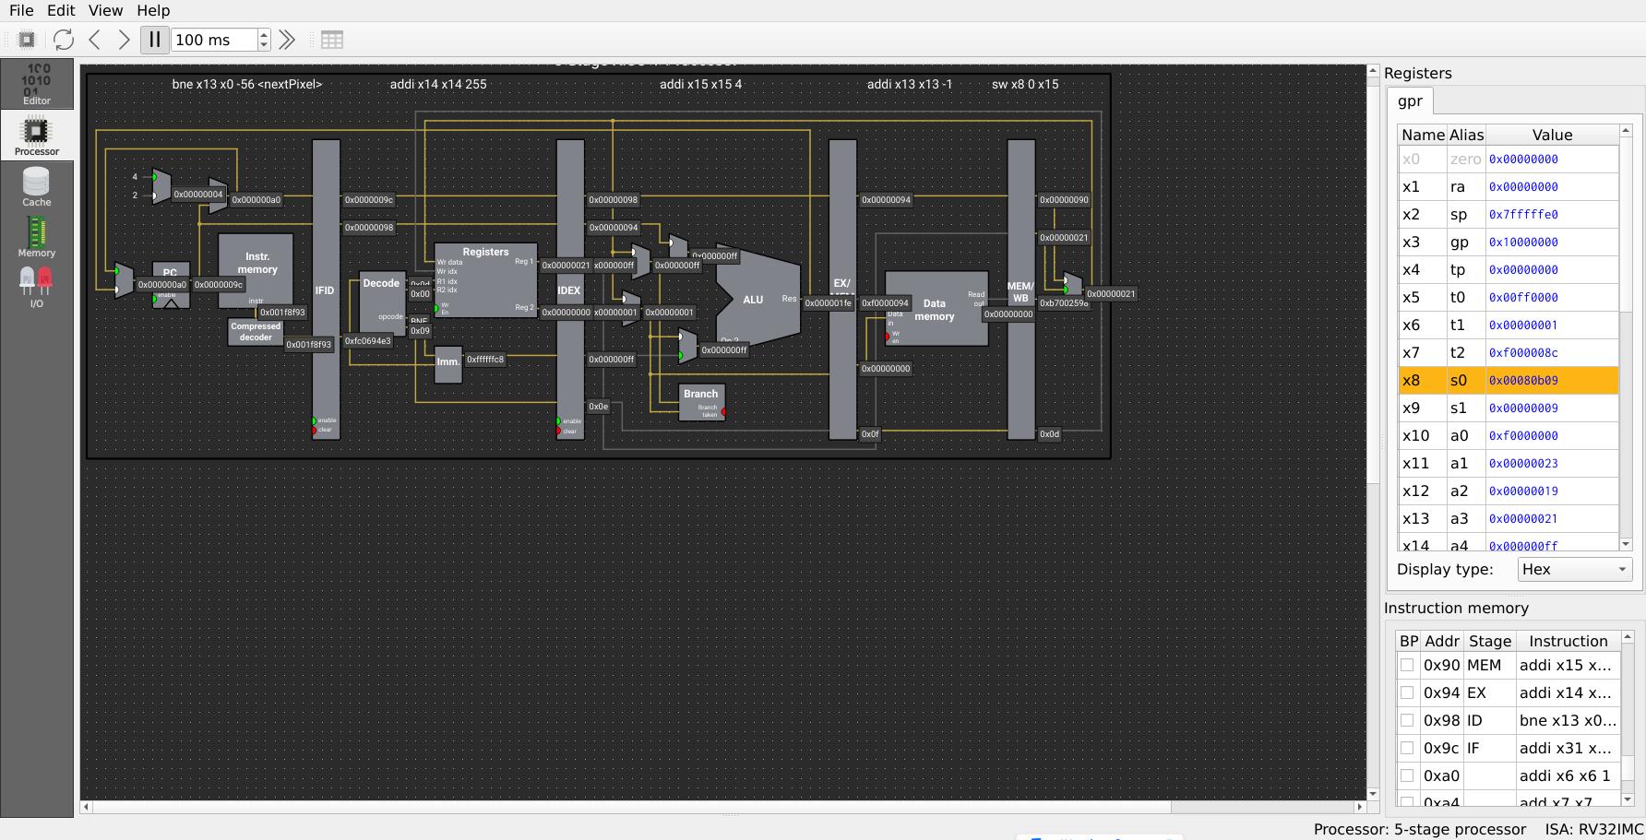This screenshot has height=840, width=1646.
Task: Click the Instruction column header
Action: pos(1568,641)
